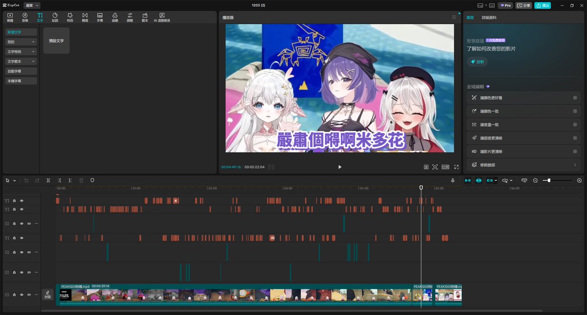Open the 選單 menu dropdown
The height and width of the screenshot is (315, 587).
[x=32, y=5]
